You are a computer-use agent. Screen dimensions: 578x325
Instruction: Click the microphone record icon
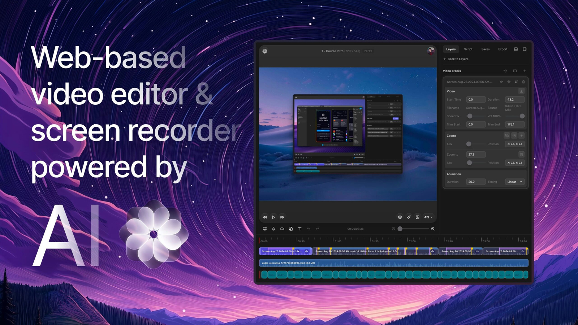[273, 229]
